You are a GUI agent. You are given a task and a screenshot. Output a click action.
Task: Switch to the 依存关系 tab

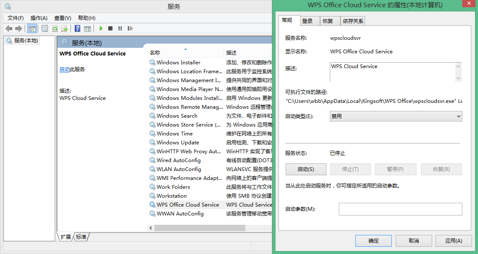353,21
